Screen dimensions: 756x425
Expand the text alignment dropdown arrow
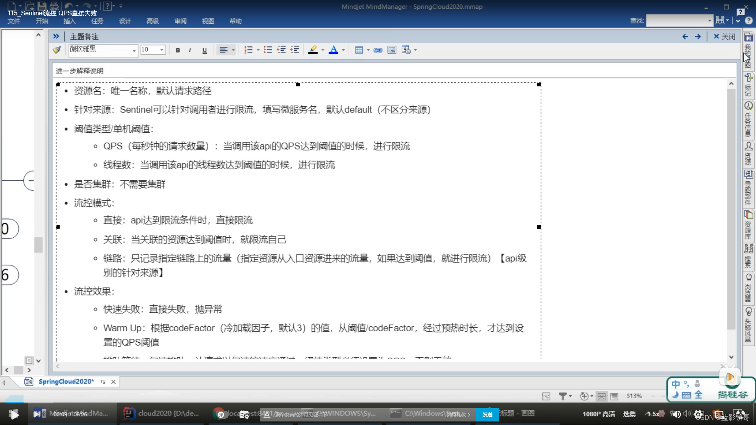(233, 50)
